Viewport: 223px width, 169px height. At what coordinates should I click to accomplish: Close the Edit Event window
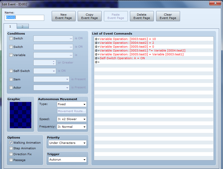pyautogui.click(x=215, y=3)
